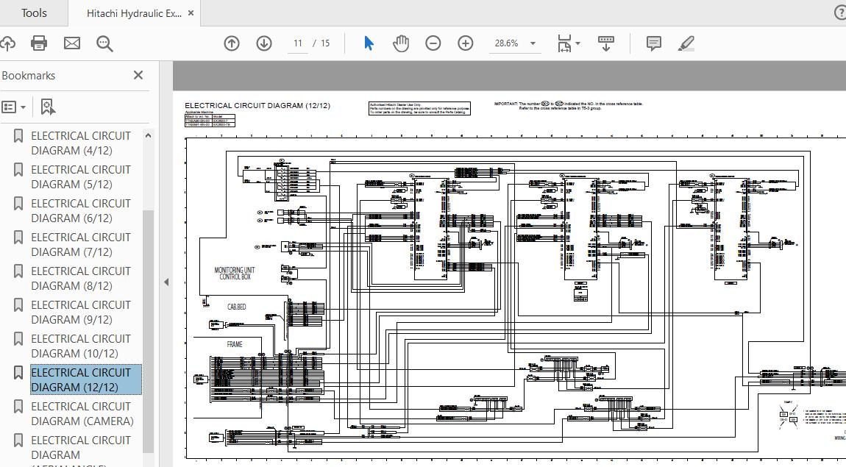Go to next page arrow

(264, 43)
